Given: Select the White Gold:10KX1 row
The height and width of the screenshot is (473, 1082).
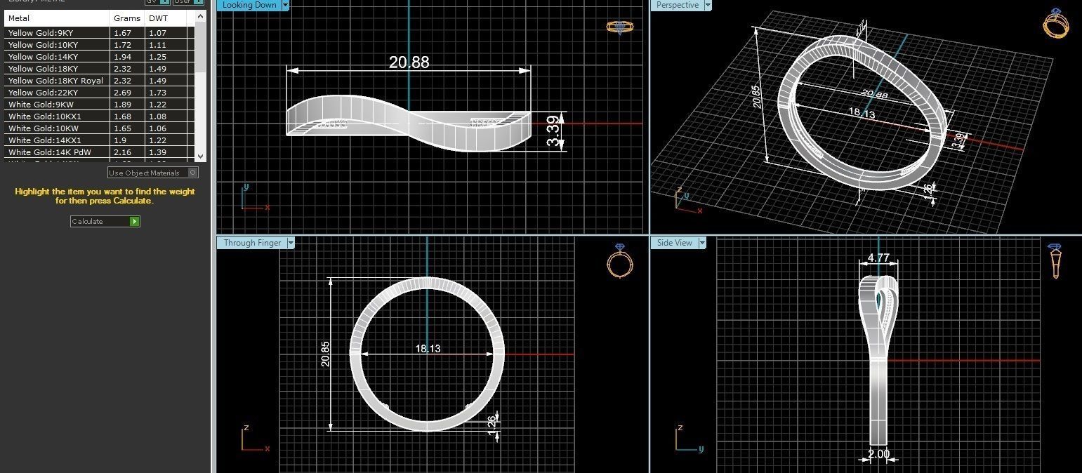Looking at the screenshot, I should click(99, 116).
